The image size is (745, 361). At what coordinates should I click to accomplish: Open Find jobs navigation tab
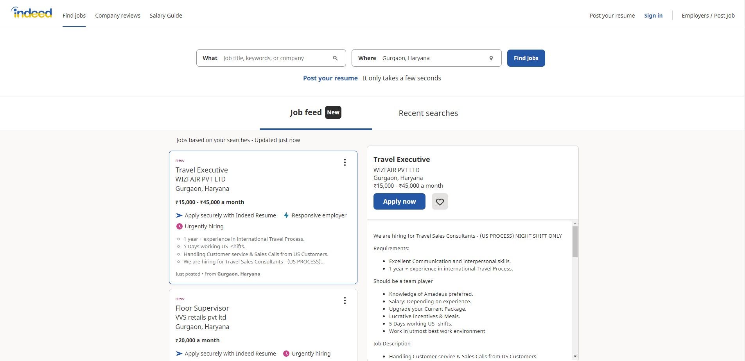tap(74, 16)
